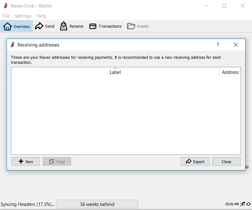This screenshot has width=252, height=210.
Task: Click the dialog's question mark help button
Action: [218, 45]
